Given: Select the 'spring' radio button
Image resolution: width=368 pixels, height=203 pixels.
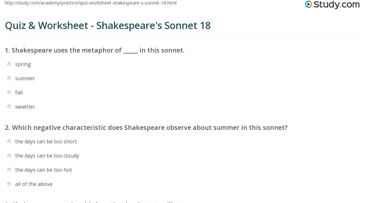Looking at the screenshot, I should pos(9,64).
